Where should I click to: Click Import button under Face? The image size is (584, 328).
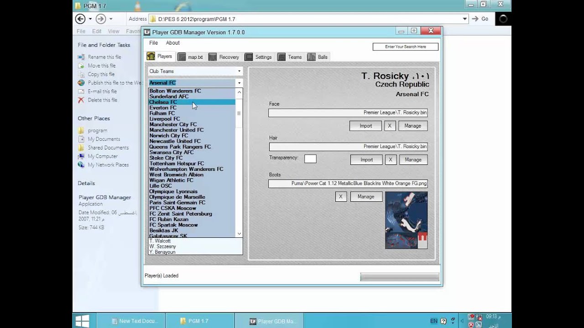click(x=365, y=126)
